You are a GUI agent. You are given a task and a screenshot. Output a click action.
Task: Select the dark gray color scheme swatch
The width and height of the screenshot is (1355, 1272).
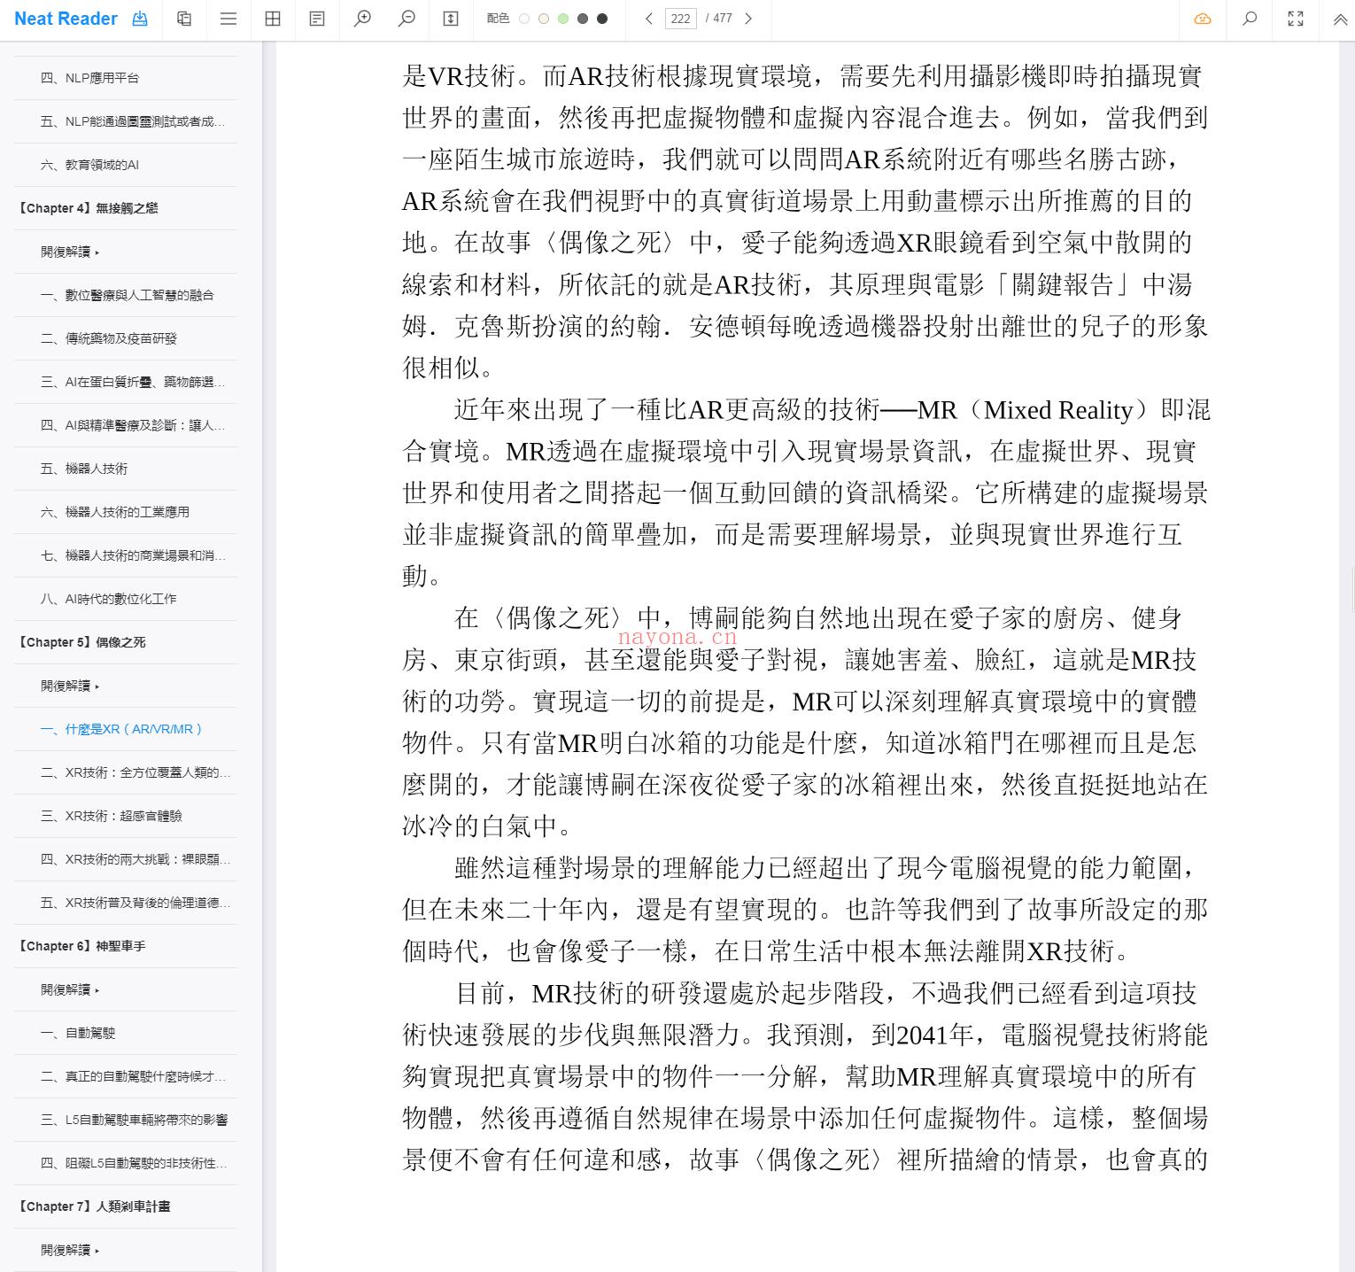click(x=583, y=19)
